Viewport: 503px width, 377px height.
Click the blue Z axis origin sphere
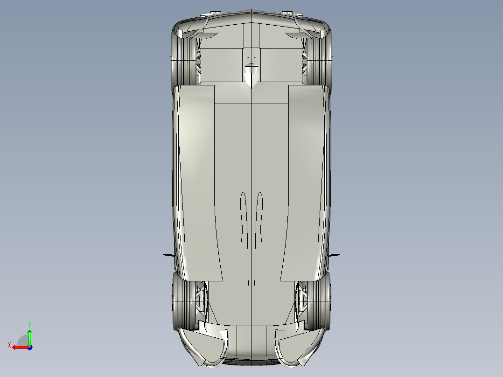click(x=29, y=347)
